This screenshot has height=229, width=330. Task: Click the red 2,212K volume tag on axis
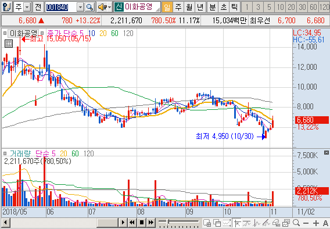[312, 191]
